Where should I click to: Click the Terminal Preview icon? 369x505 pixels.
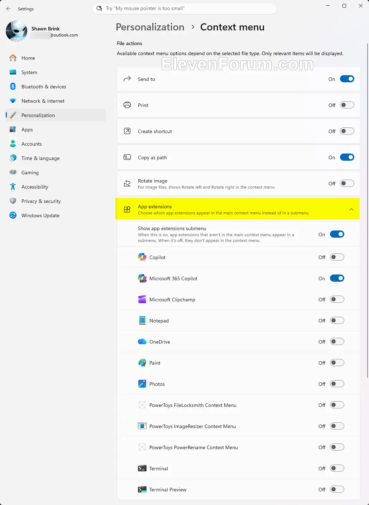click(142, 489)
